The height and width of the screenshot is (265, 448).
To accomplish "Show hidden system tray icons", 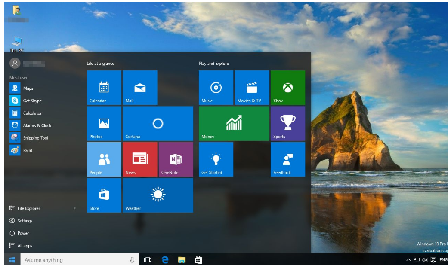I will (x=408, y=260).
